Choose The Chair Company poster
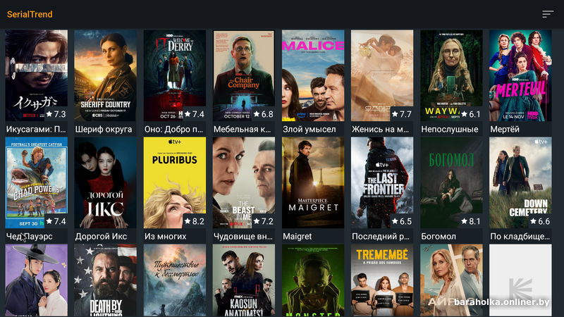 pos(244,75)
